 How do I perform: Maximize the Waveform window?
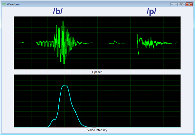182,4
